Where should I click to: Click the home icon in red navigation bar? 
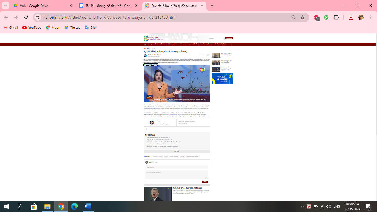pyautogui.click(x=145, y=44)
